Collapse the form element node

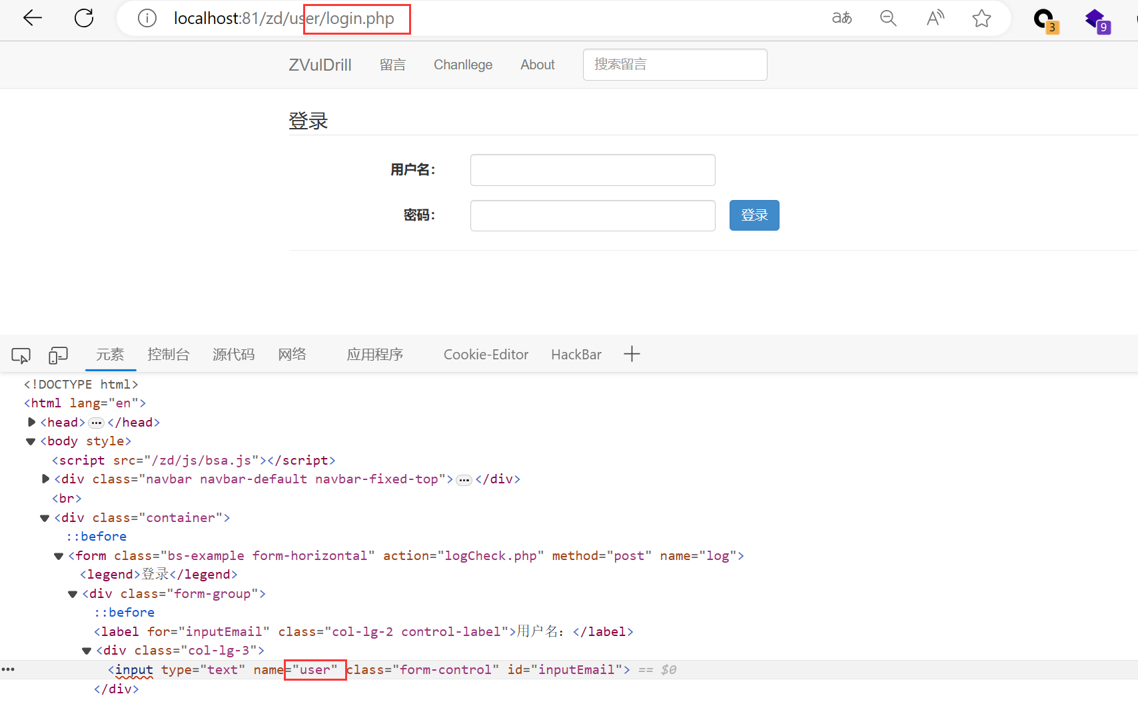[x=59, y=556]
